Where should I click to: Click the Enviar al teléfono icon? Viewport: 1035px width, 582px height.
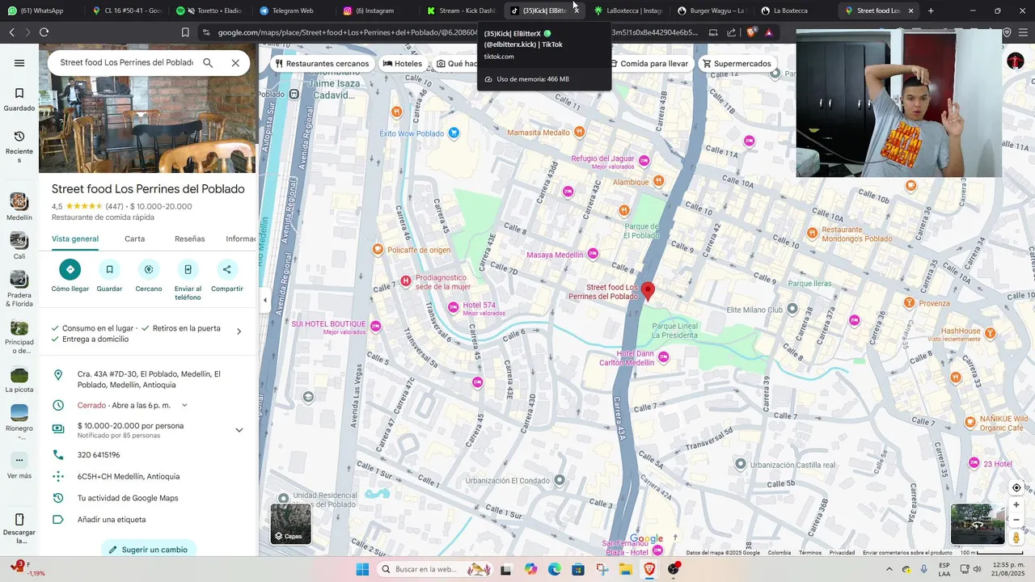[188, 269]
